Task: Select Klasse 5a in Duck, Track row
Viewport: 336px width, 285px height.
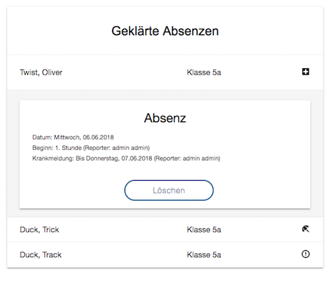Action: point(204,255)
